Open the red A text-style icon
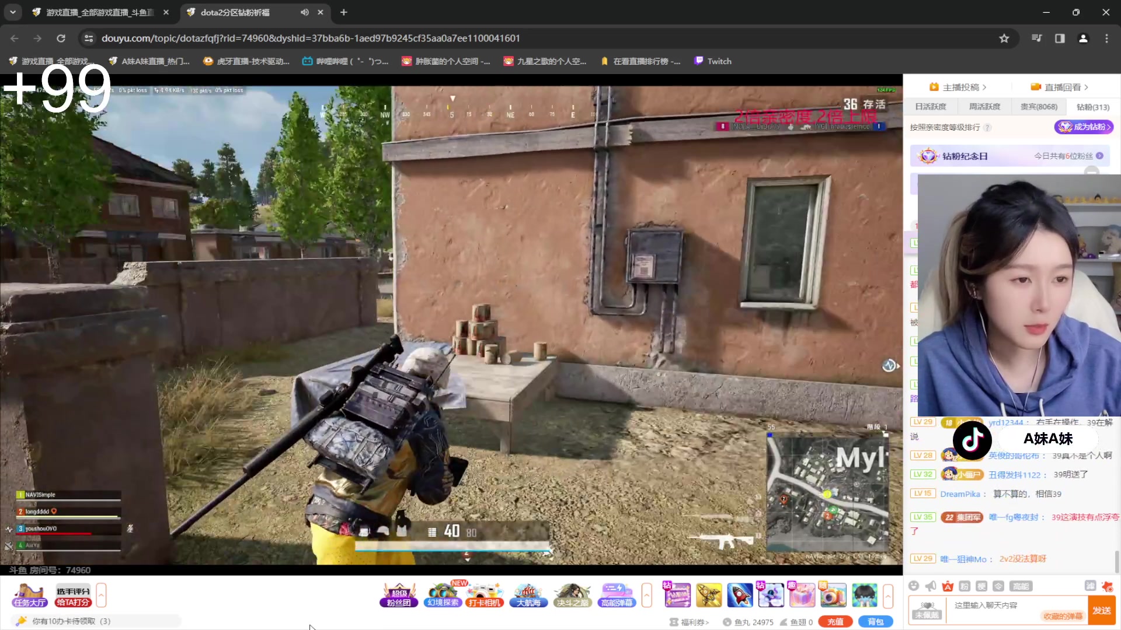This screenshot has width=1121, height=630. pyautogui.click(x=948, y=586)
